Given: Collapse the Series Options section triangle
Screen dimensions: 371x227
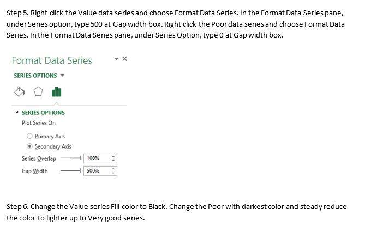Looking at the screenshot, I should [x=16, y=112].
